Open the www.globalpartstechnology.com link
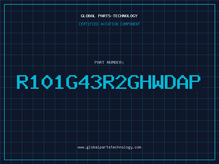 click(109, 147)
